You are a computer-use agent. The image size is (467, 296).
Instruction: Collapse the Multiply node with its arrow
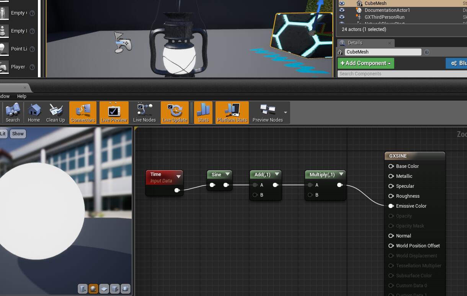tap(341, 174)
